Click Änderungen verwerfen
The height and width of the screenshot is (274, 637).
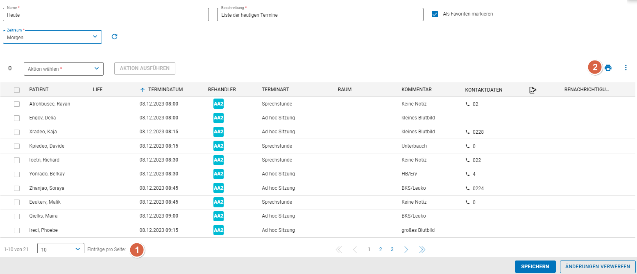click(x=598, y=267)
